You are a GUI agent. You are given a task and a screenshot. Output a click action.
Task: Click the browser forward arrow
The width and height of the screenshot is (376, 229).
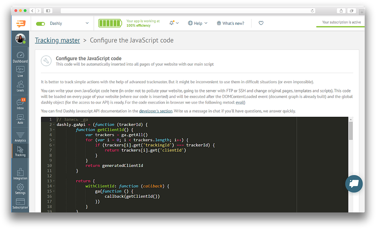pyautogui.click(x=38, y=11)
